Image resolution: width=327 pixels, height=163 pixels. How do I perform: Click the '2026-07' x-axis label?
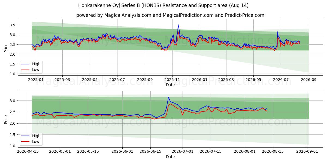point(281,80)
